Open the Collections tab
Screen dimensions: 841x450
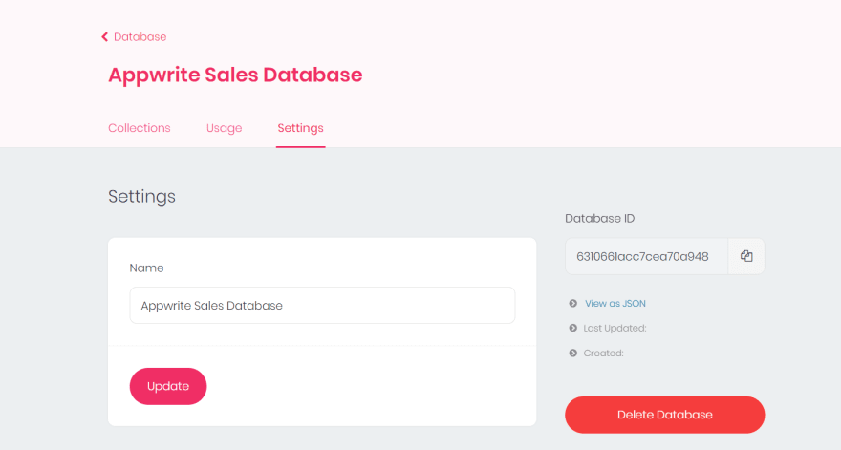point(140,128)
